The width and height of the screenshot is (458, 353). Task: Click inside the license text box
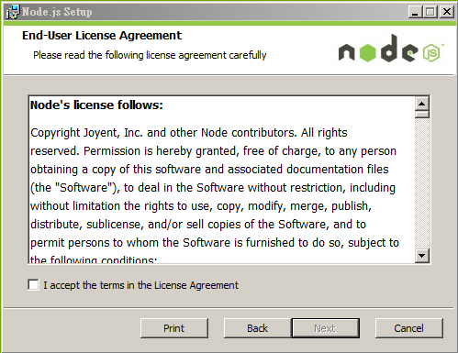(222, 180)
